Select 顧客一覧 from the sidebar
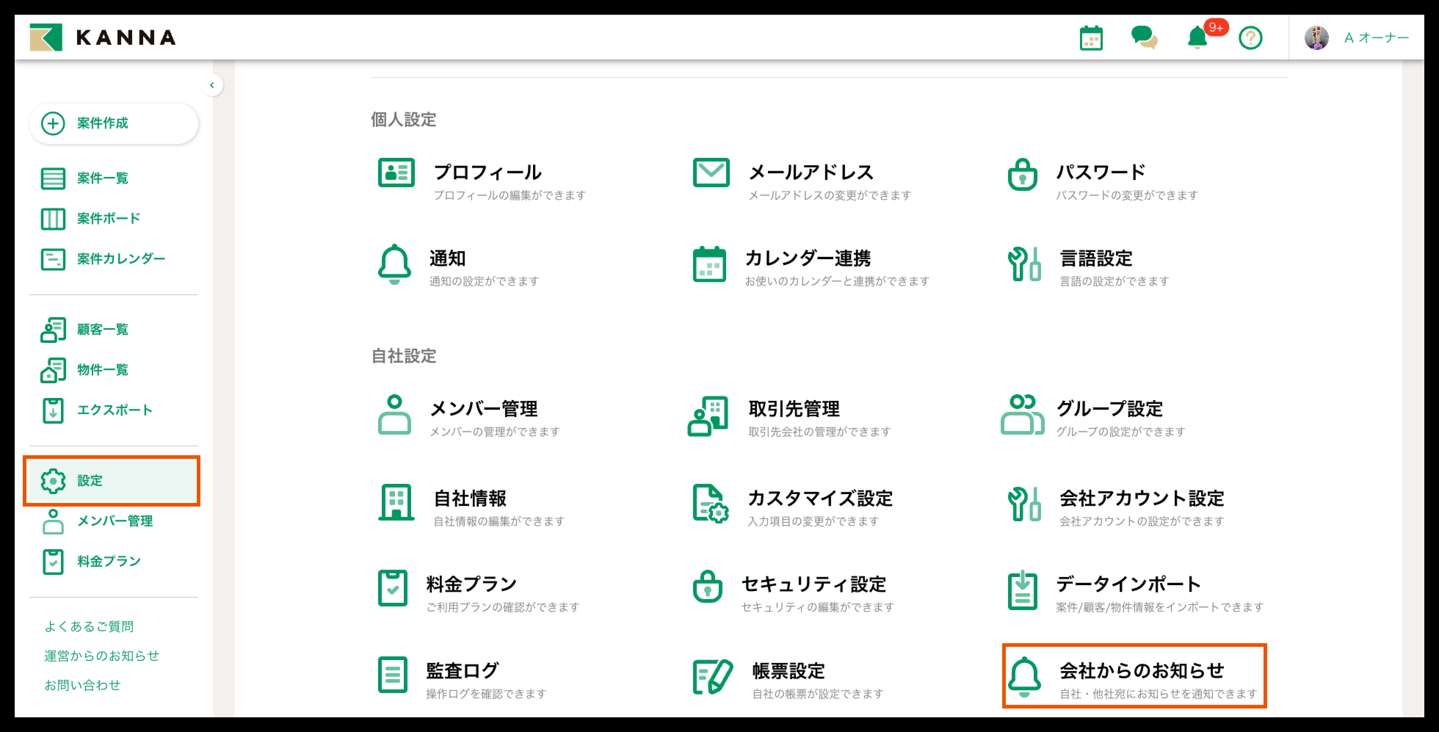 (101, 329)
